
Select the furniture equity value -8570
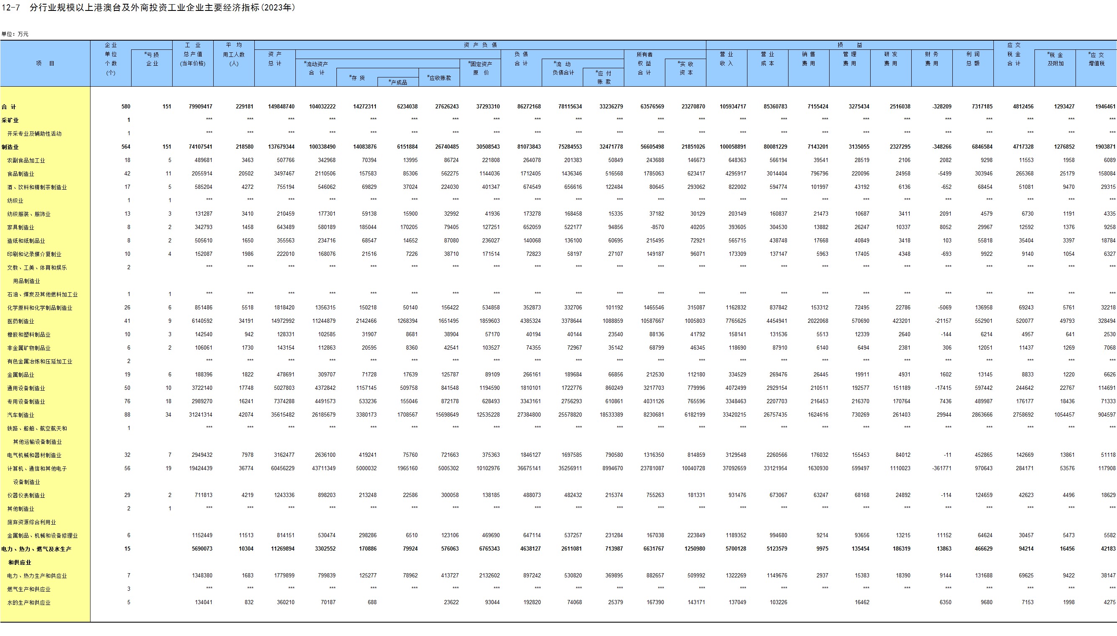point(657,227)
